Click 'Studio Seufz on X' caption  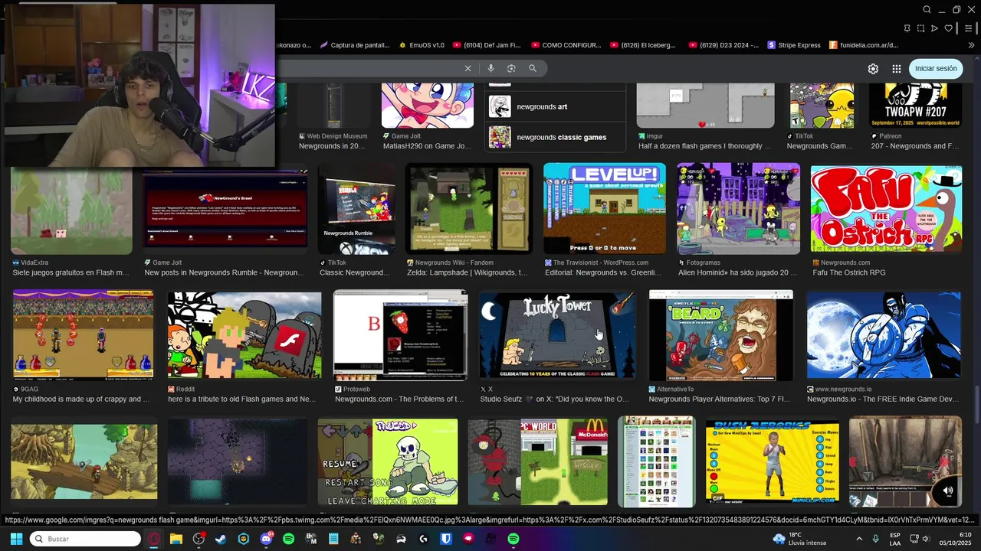[x=554, y=399]
